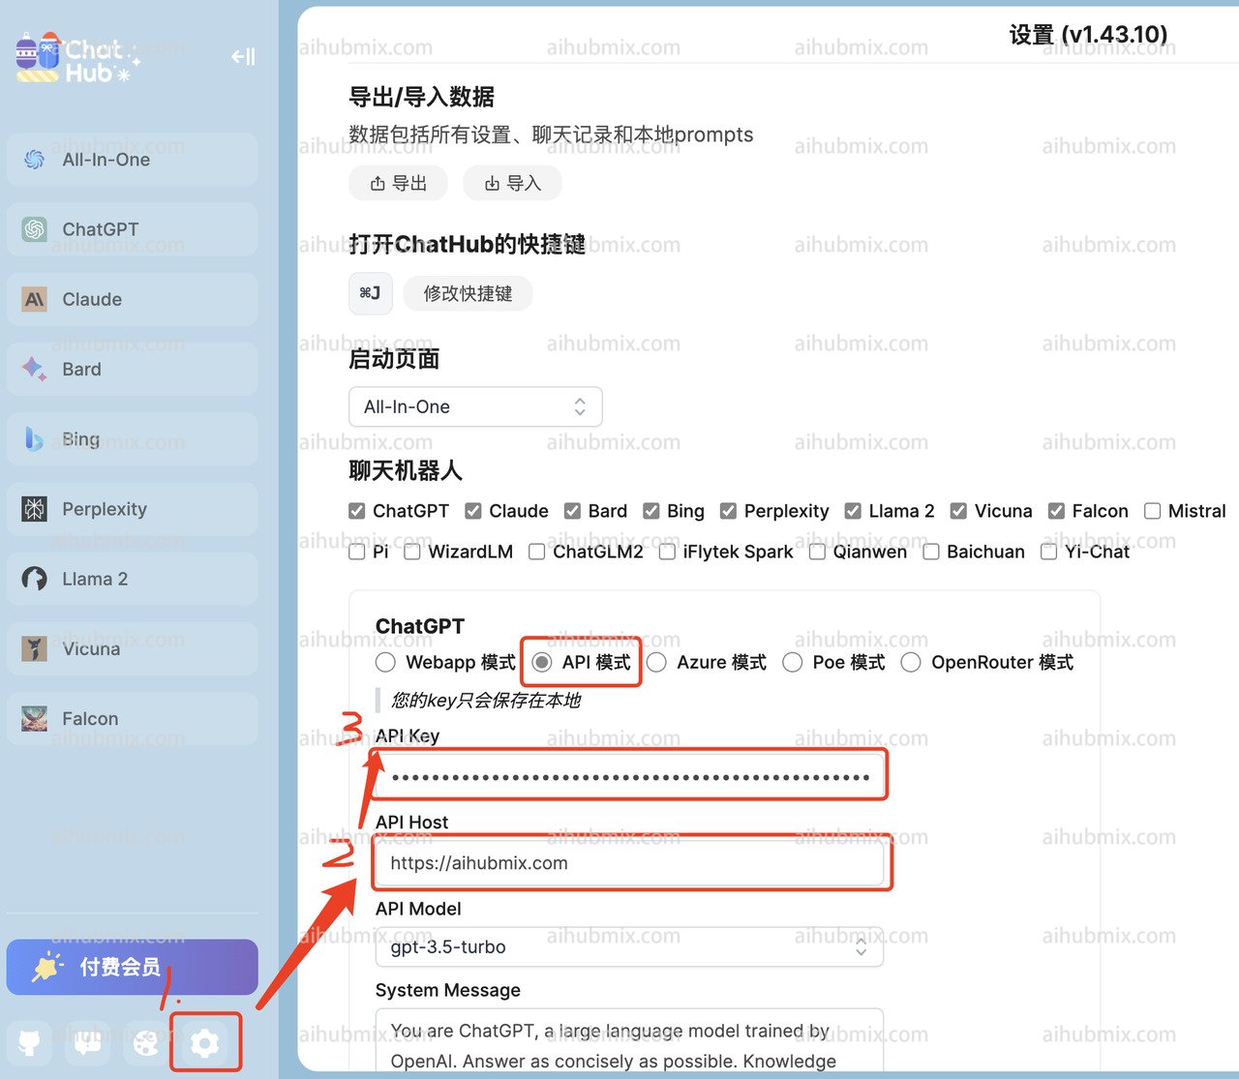The height and width of the screenshot is (1079, 1239).
Task: Click the 修改快捷键 button
Action: coord(468,293)
